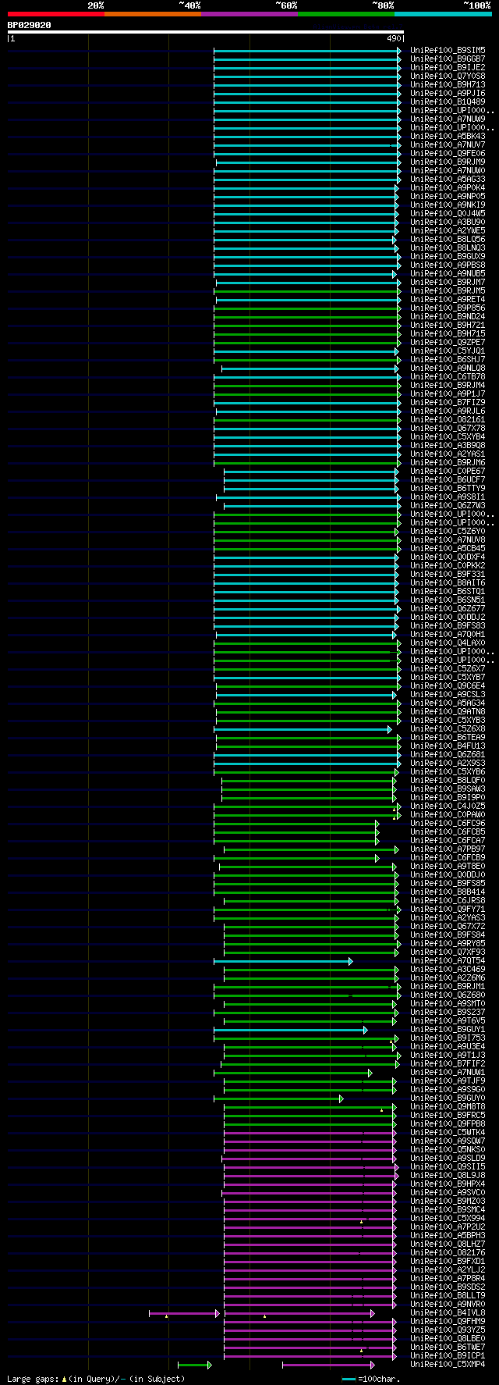The image size is (499, 1385).
Task: Click UniRef100_Q4LAX0 label
Action: pyautogui.click(x=448, y=643)
